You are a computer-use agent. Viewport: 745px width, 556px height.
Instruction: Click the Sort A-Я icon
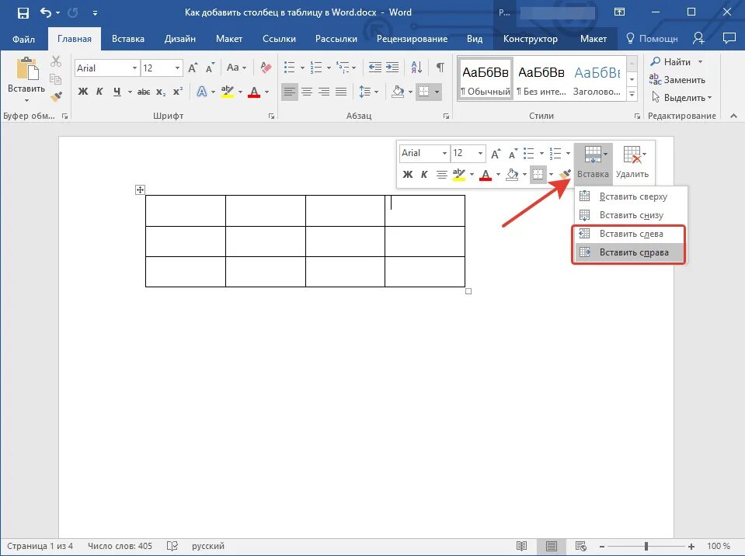(416, 68)
